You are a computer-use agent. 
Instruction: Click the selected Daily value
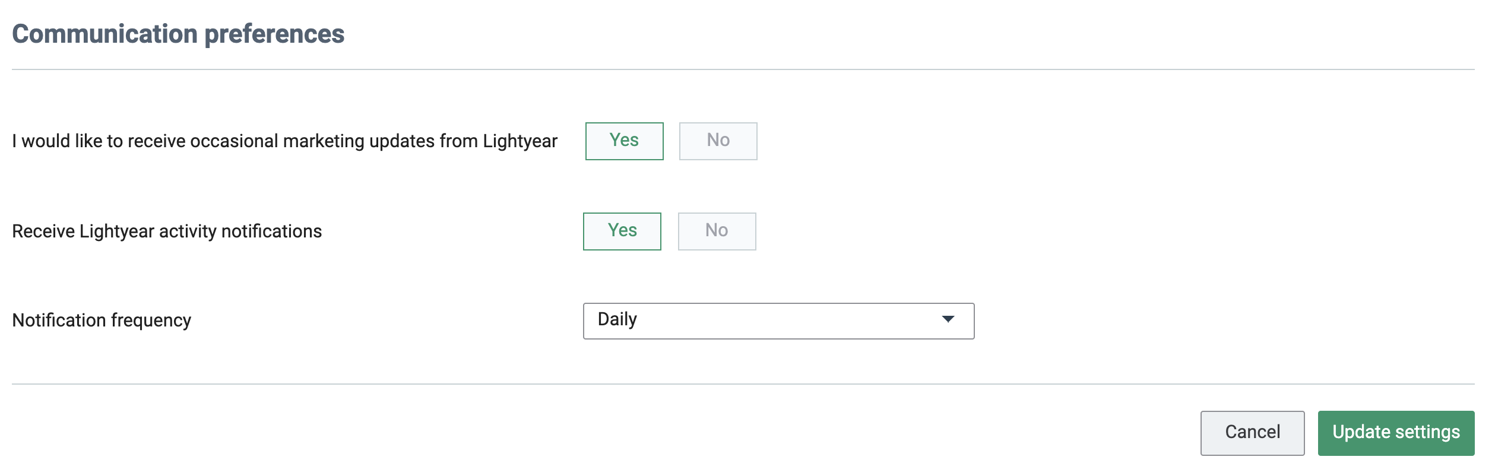(617, 320)
